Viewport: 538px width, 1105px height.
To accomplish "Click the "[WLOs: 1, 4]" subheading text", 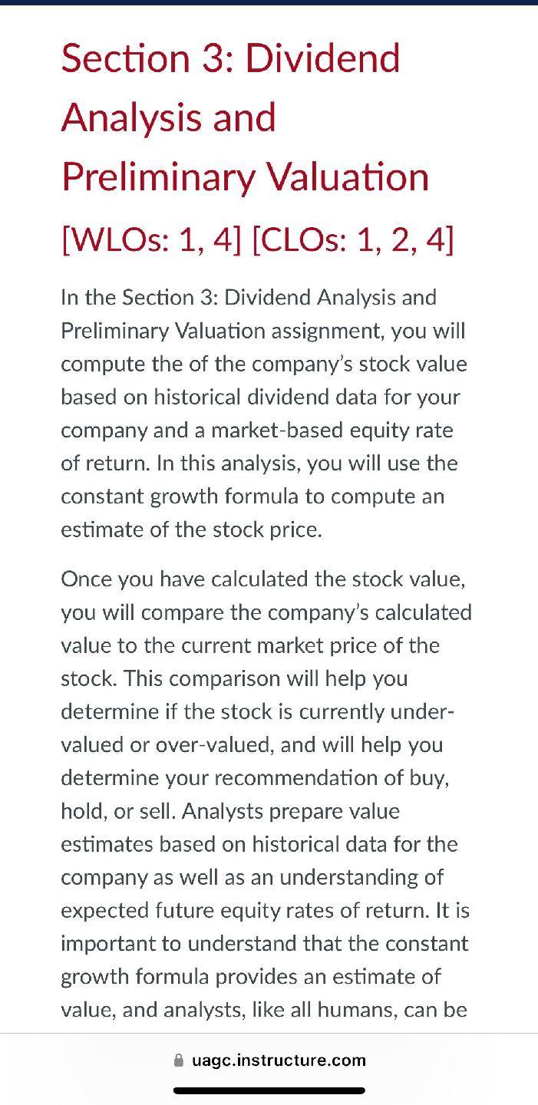I will point(150,240).
